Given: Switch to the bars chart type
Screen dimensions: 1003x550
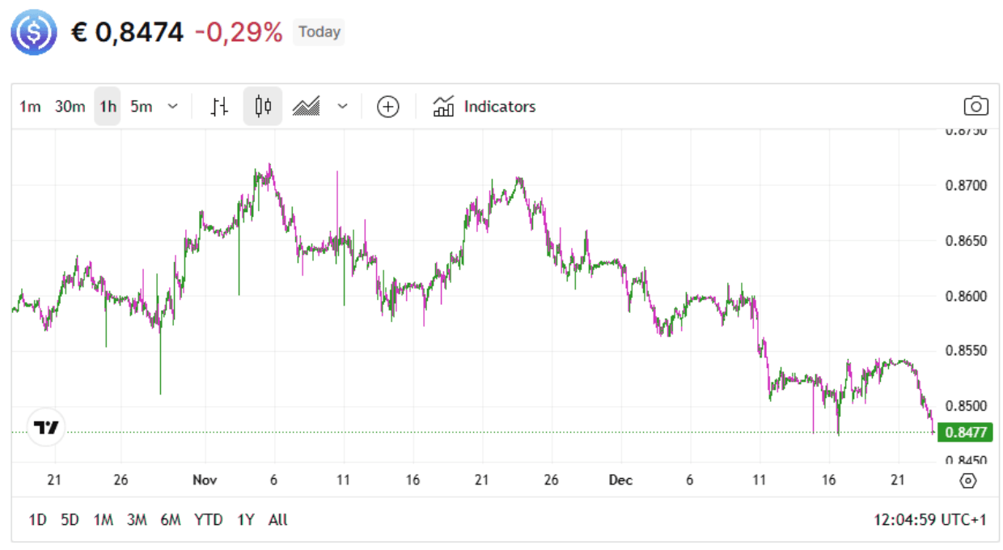Looking at the screenshot, I should (218, 106).
